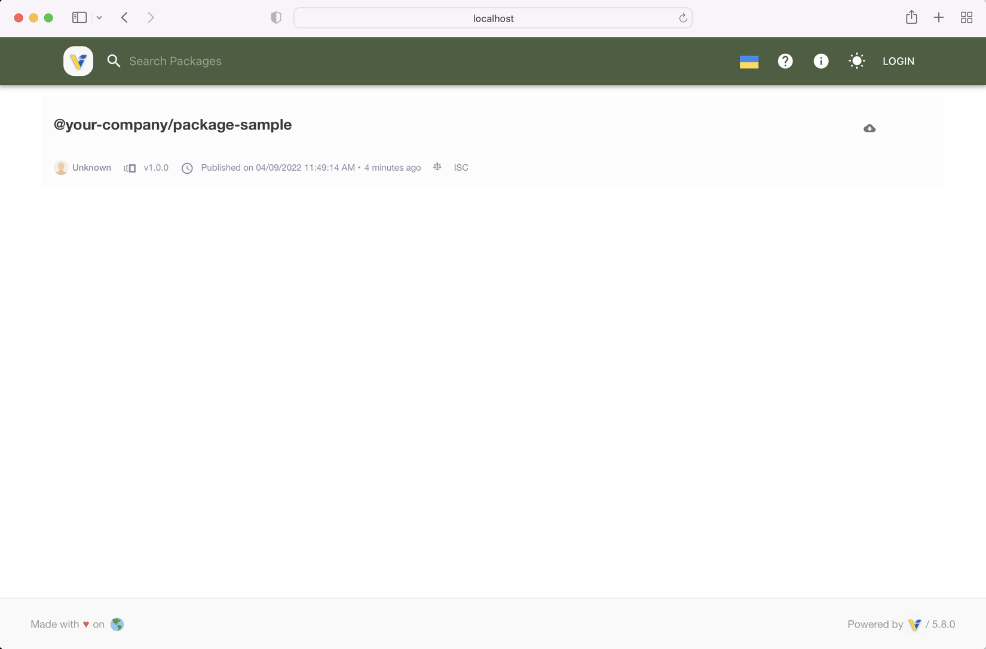Screen dimensions: 986x649
Task: Toggle the Safari sidebar button
Action: pyautogui.click(x=79, y=18)
